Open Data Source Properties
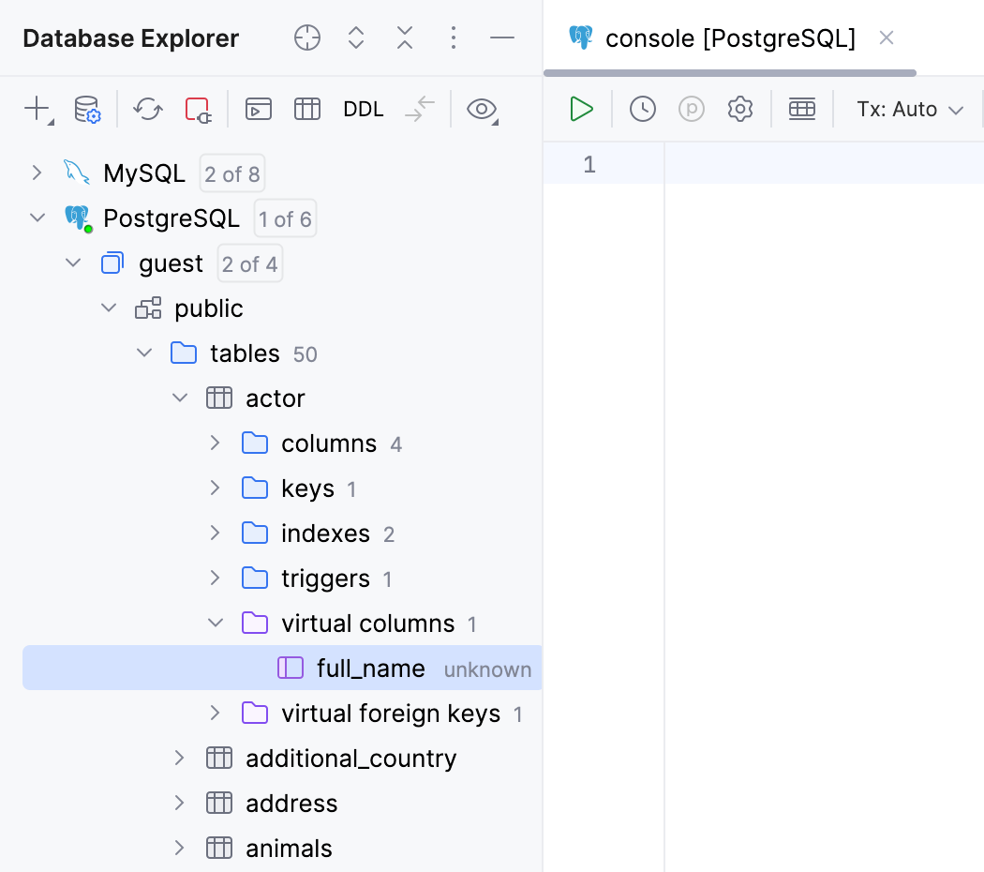 87,109
